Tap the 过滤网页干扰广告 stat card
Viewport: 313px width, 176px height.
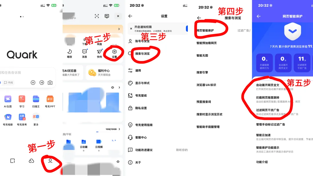[x=302, y=63]
